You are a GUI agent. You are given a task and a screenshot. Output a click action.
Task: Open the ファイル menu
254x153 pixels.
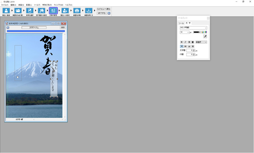point(4,5)
